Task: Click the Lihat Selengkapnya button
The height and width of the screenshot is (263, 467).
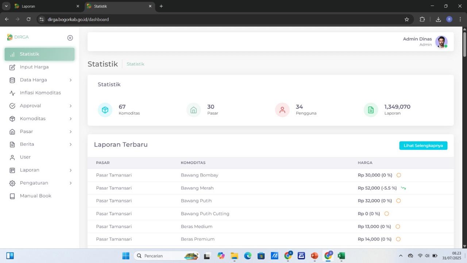Action: [423, 145]
